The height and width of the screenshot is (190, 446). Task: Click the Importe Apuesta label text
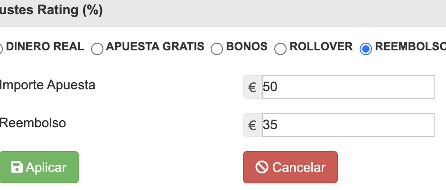(47, 85)
